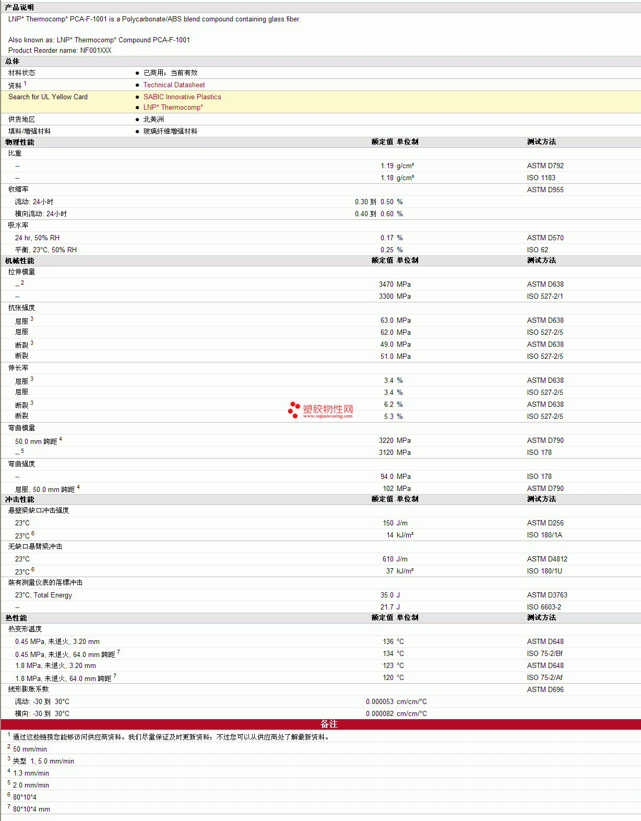Click the '玻璃纤维增强材料' filler value

click(x=170, y=131)
